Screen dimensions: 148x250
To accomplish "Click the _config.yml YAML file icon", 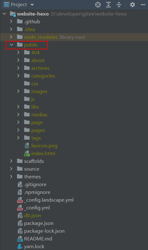I will point(20,208).
